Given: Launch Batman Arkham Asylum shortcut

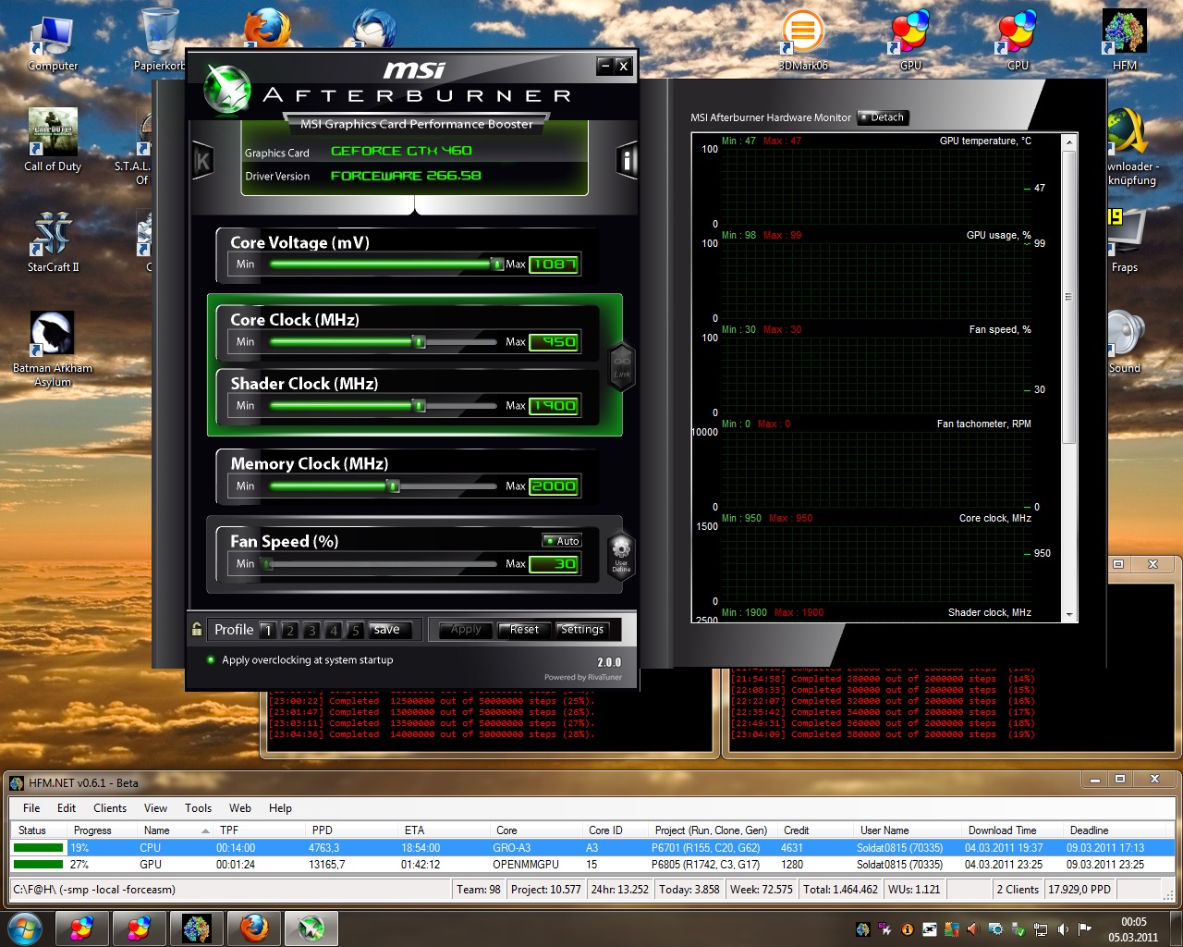Looking at the screenshot, I should [53, 350].
